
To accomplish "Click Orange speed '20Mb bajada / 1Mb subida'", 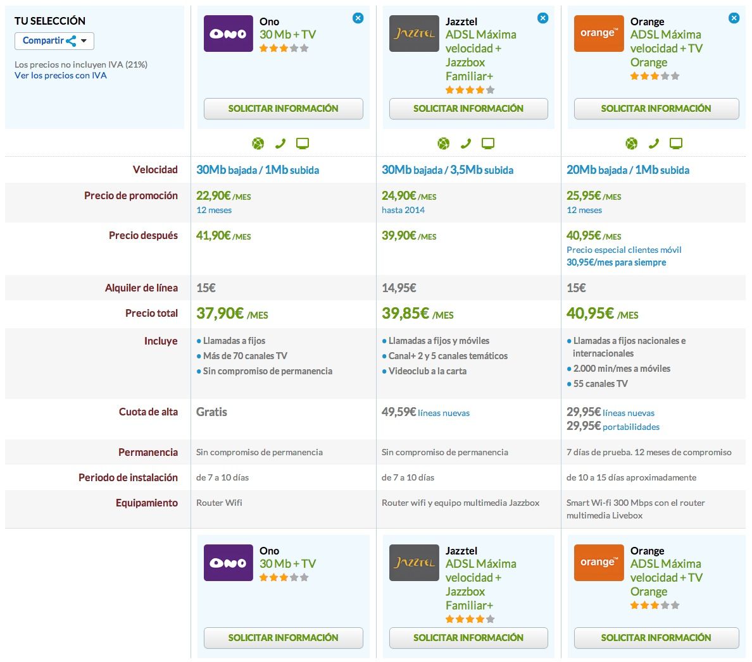I will point(628,170).
